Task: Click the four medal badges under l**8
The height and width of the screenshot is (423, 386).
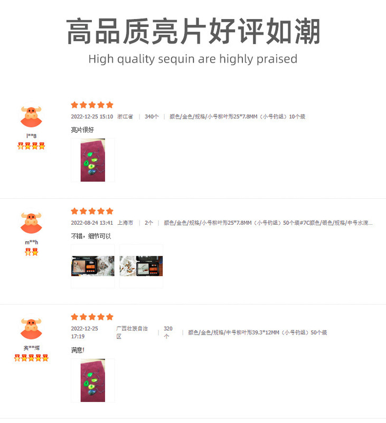Action: click(x=31, y=146)
